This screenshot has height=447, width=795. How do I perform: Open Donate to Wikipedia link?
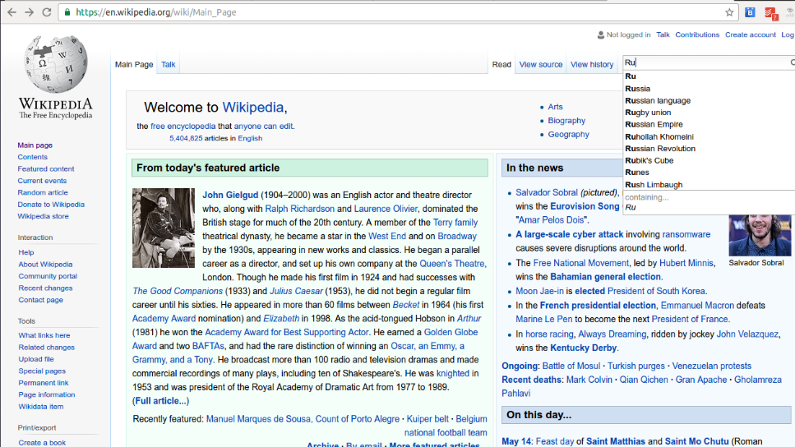pyautogui.click(x=51, y=205)
